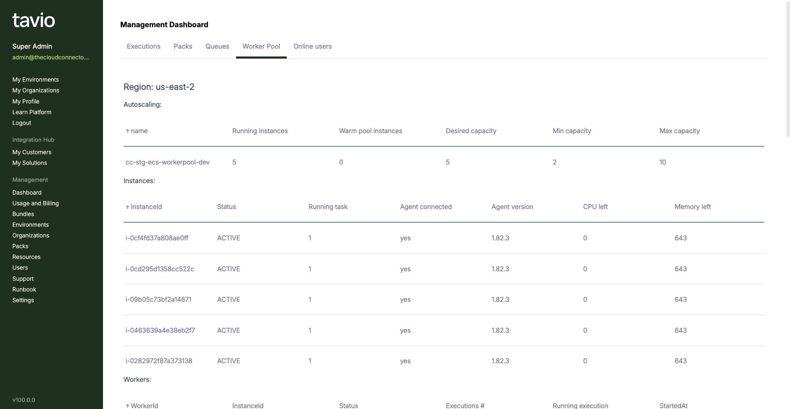Open My Solutions page
Viewport: 791px width, 409px height.
click(x=30, y=163)
